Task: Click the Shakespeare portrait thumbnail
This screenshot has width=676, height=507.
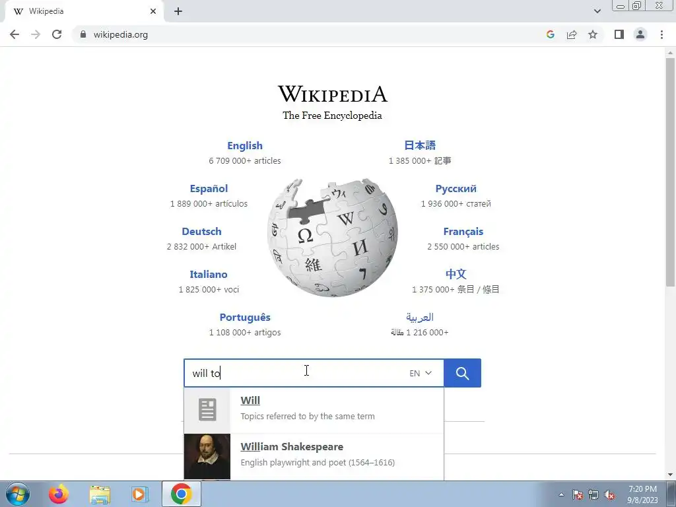Action: [207, 457]
